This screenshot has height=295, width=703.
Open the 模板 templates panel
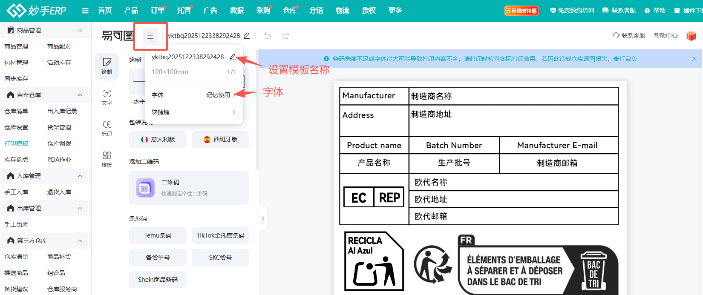(x=107, y=159)
